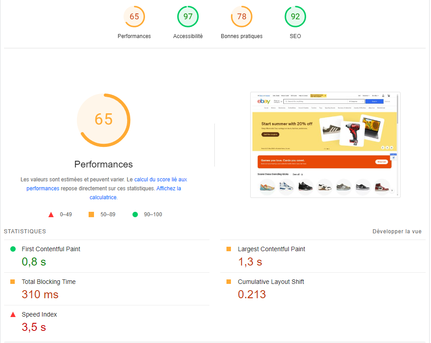Click the large 'Performances' heading below gauge
431x343 pixels.
[104, 164]
